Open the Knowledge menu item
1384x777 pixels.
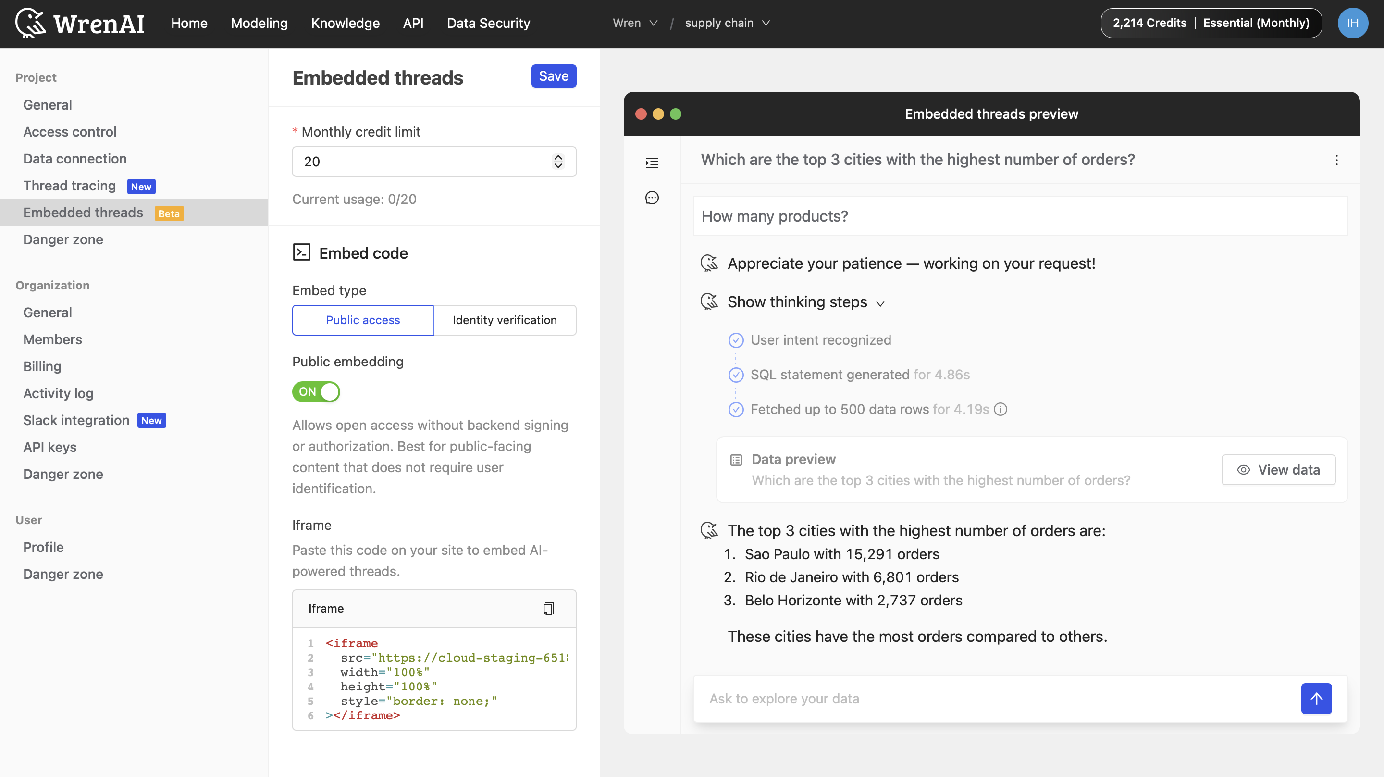pos(345,23)
